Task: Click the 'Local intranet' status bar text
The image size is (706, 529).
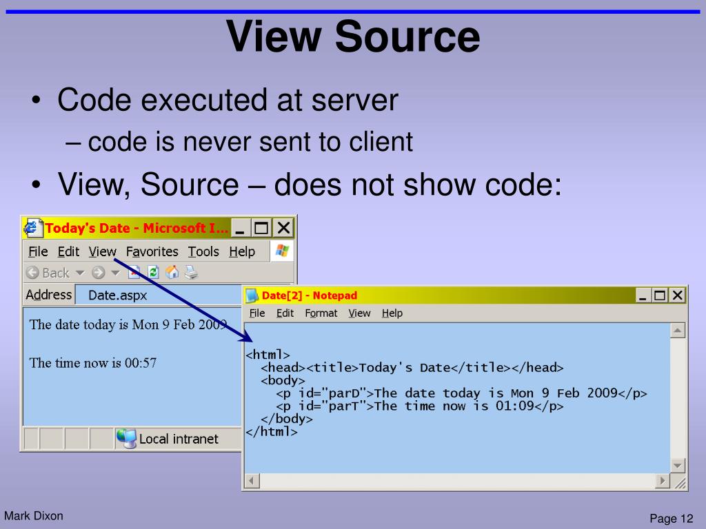Action: (179, 439)
